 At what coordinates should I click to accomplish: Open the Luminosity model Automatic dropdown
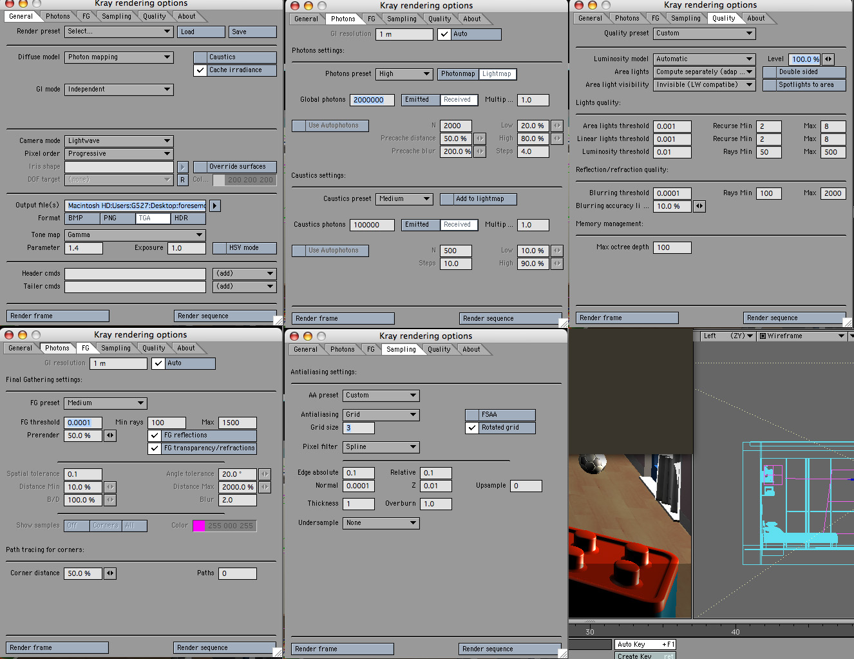[x=705, y=59]
